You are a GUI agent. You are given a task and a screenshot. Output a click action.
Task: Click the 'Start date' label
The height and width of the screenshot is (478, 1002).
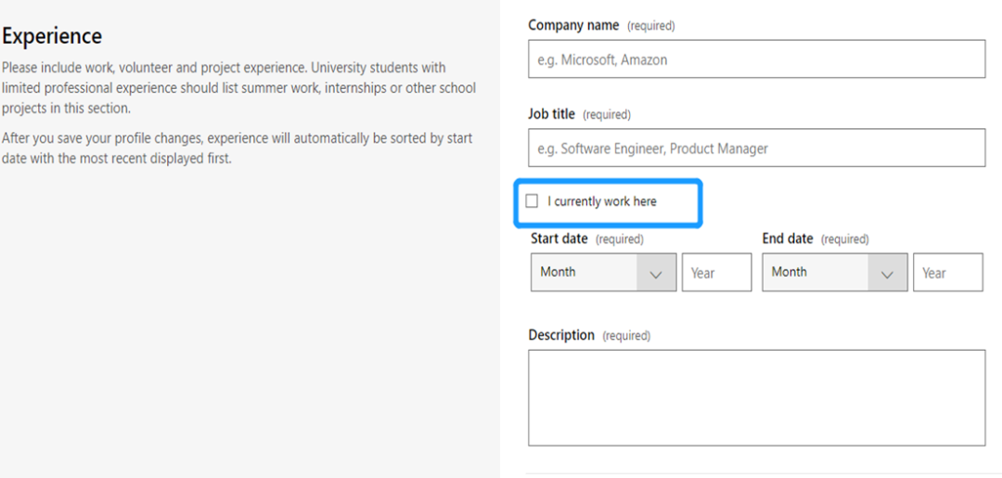pos(559,239)
